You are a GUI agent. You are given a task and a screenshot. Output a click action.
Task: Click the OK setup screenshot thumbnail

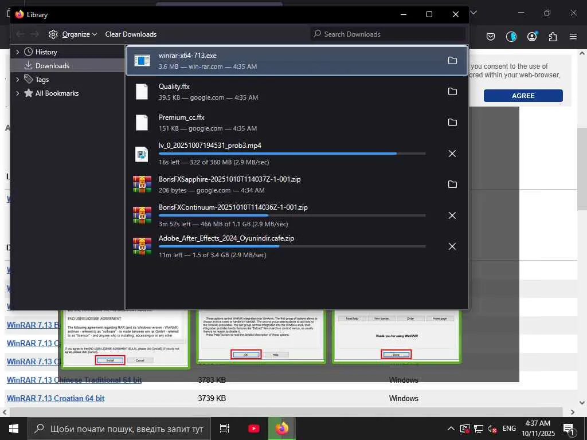261,336
